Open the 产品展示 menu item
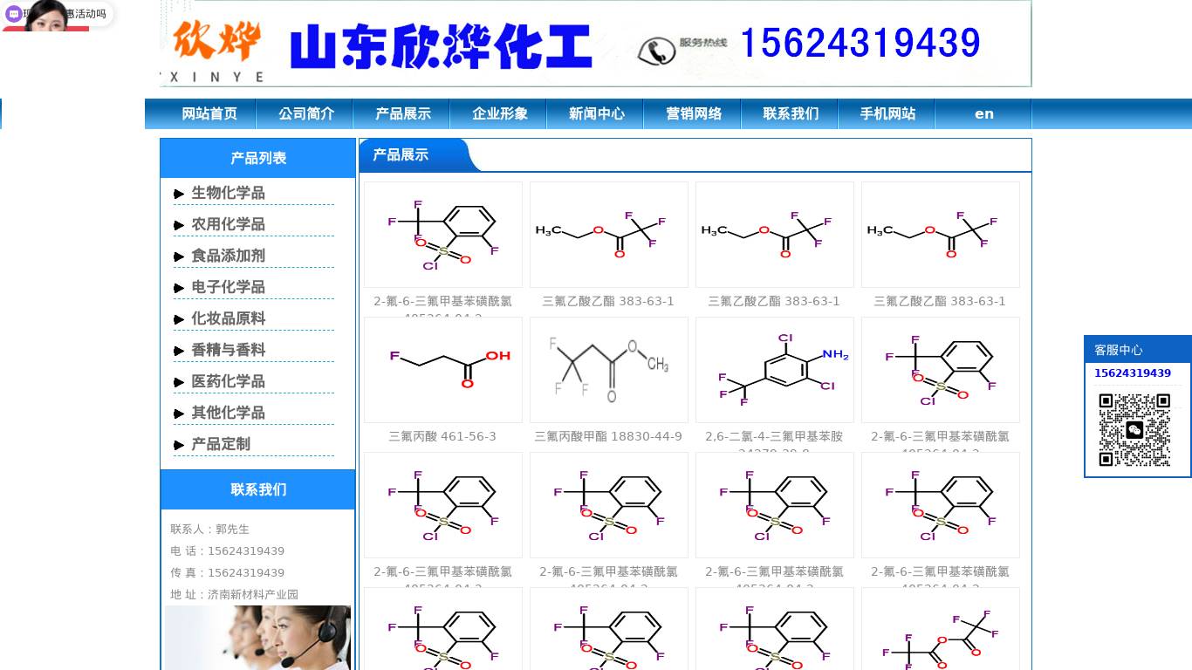This screenshot has height=670, width=1192. coord(401,113)
